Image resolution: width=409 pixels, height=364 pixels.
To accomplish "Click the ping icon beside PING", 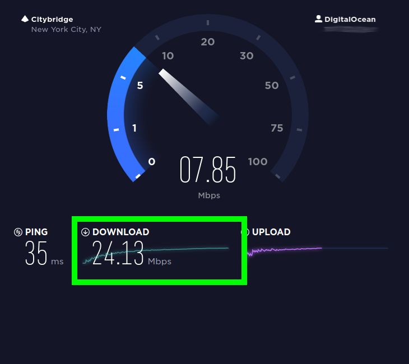I will [18, 232].
